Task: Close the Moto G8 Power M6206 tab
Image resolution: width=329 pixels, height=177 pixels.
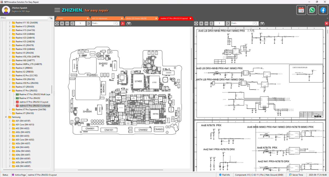Action: (x=156, y=18)
